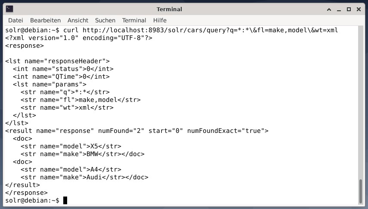
Task: Open the Bearbeiten menu
Action: coord(45,20)
